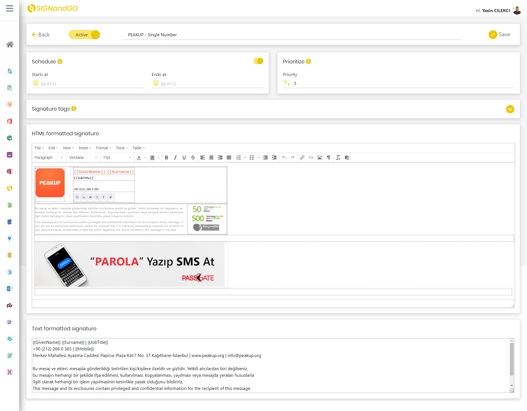Collapse the Signature tags section chevron
This screenshot has height=411, width=527.
510,109
